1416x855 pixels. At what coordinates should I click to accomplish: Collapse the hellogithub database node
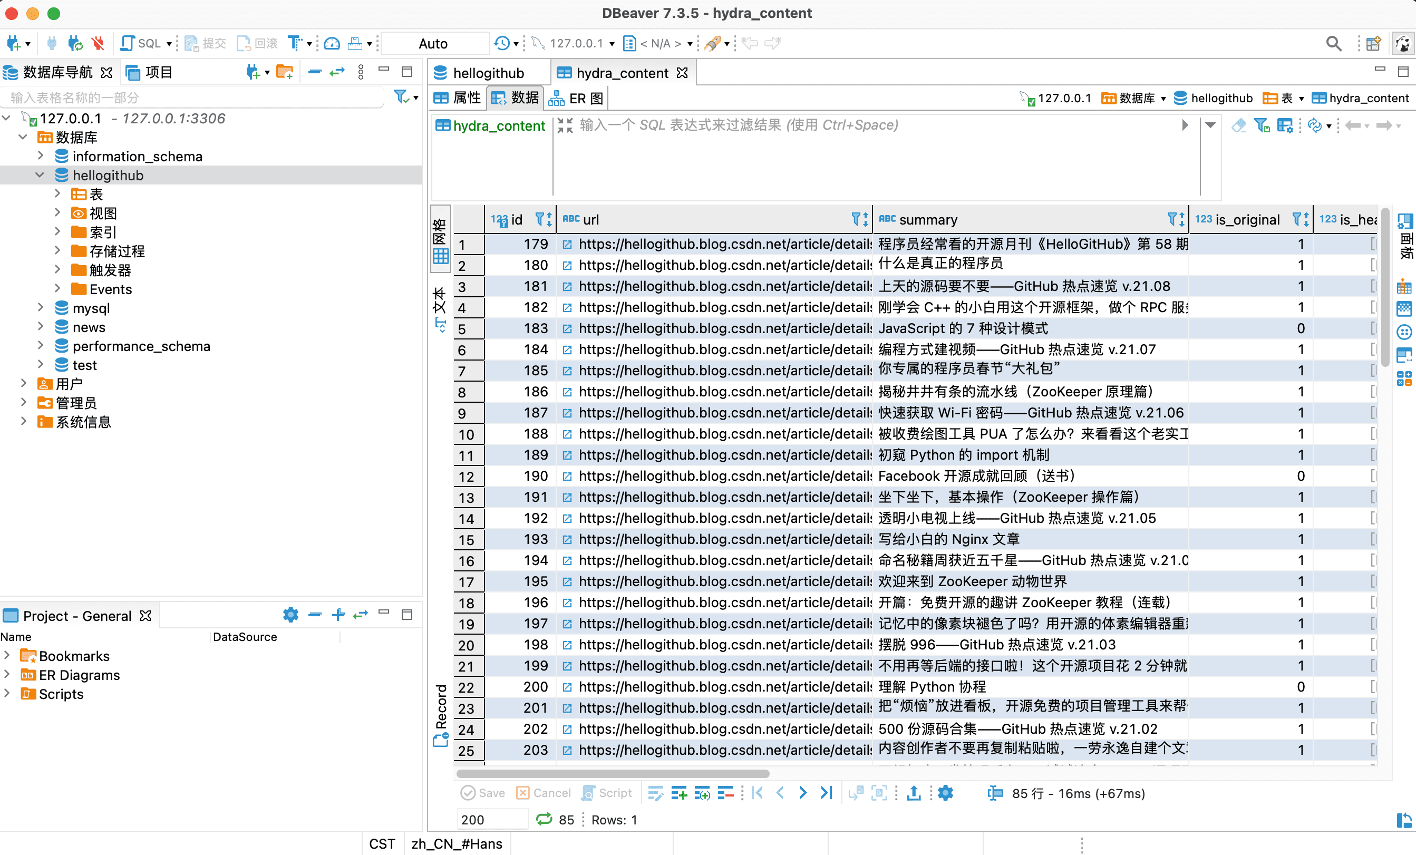coord(40,175)
